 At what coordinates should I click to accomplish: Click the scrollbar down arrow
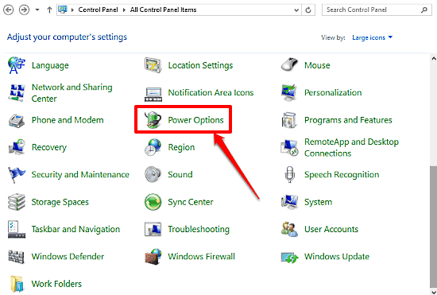(x=434, y=292)
